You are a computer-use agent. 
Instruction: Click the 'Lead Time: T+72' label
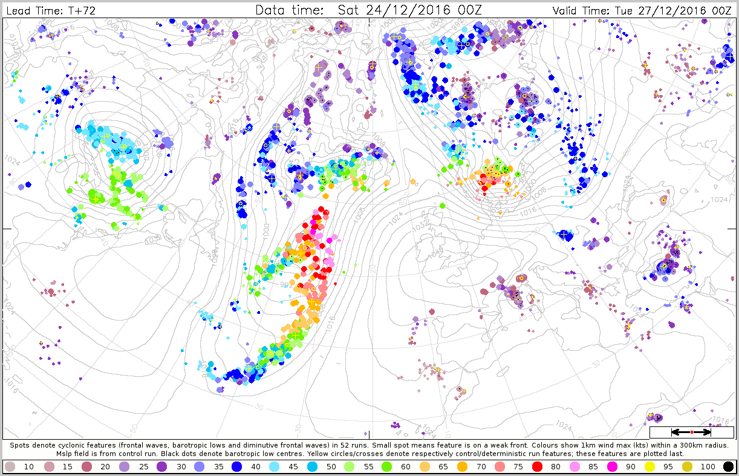pos(51,11)
